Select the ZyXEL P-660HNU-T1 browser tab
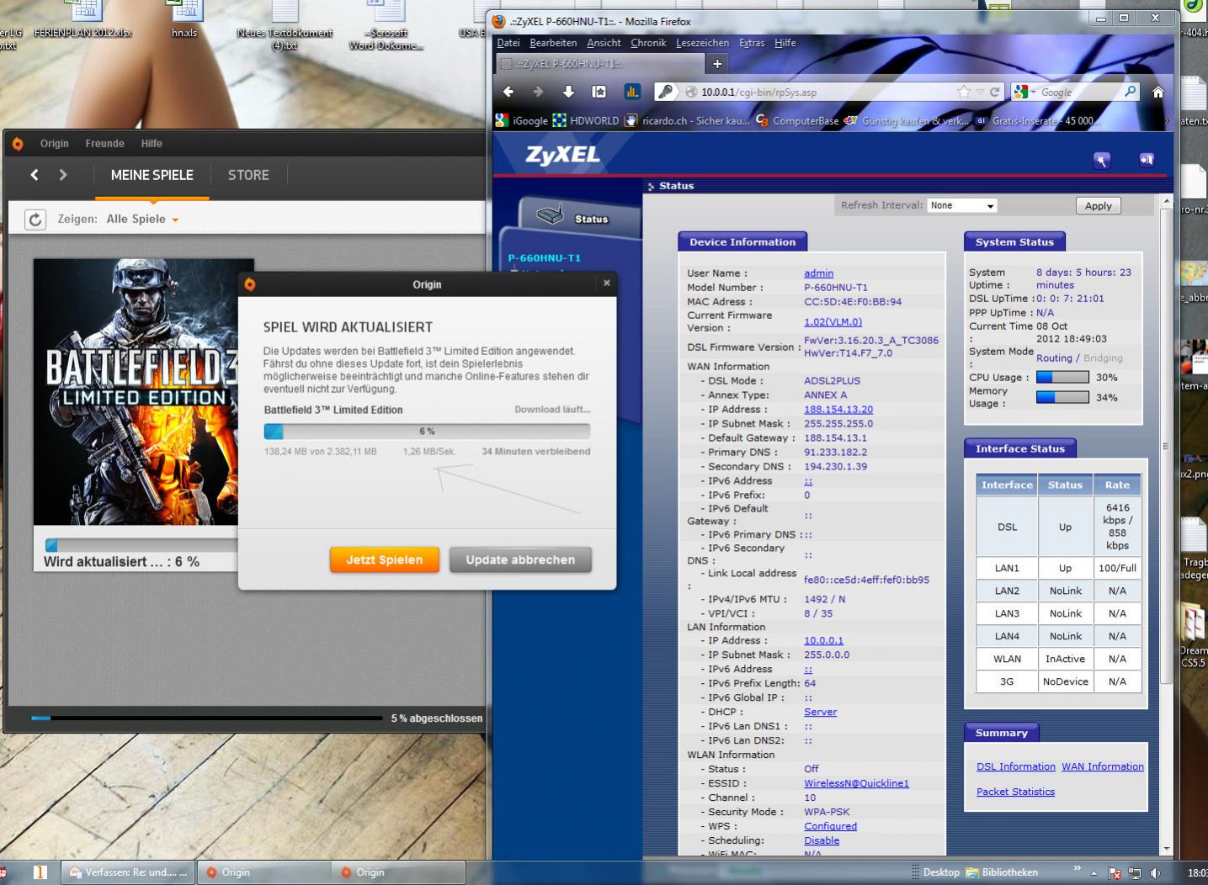This screenshot has height=885, width=1208. [x=599, y=63]
